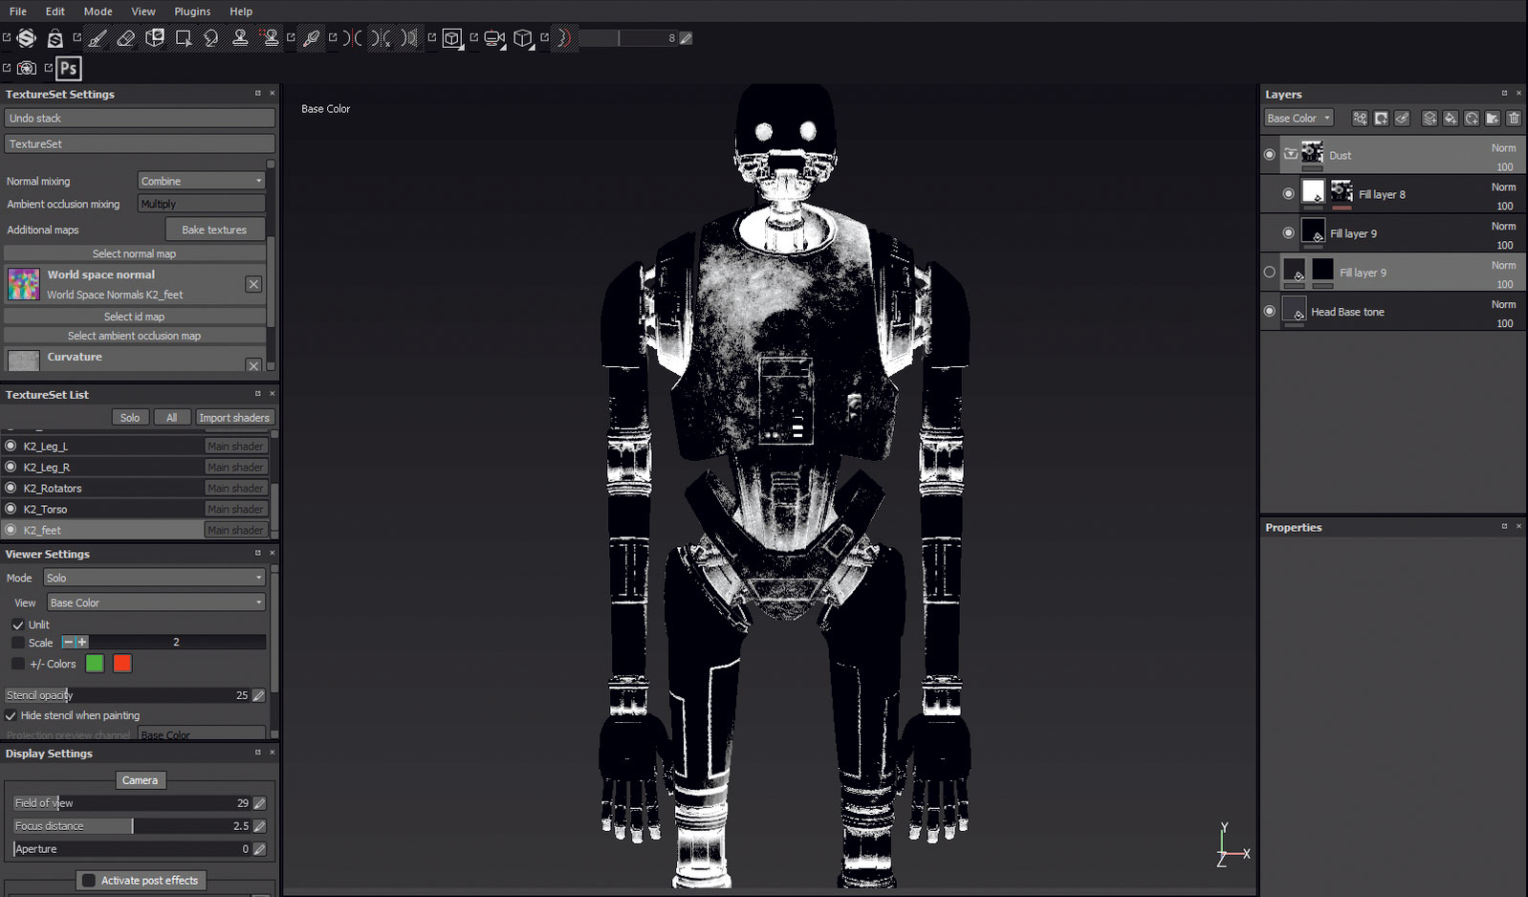This screenshot has height=897, width=1528.
Task: Select the Polygon Fill tool
Action: 184,38
